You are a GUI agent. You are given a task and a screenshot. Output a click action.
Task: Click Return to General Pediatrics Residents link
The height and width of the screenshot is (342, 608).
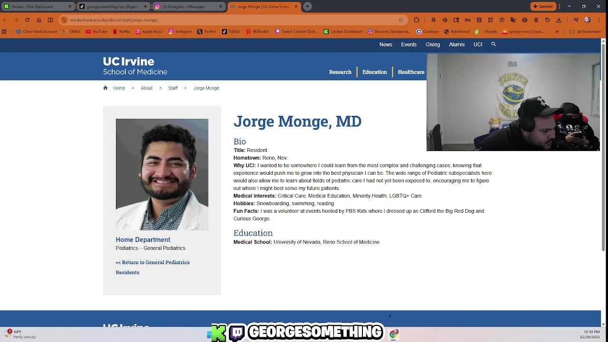click(152, 267)
